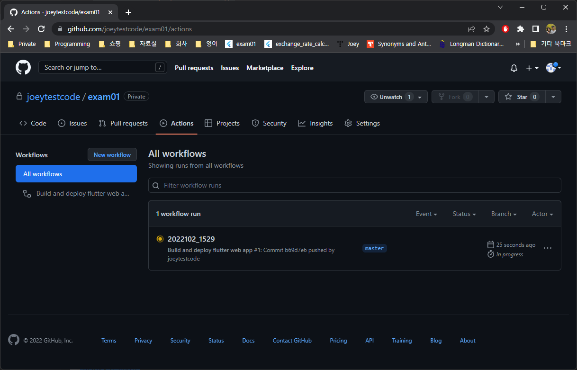This screenshot has height=370, width=577.
Task: Show more bookmarks with the double chevron
Action: tap(517, 44)
